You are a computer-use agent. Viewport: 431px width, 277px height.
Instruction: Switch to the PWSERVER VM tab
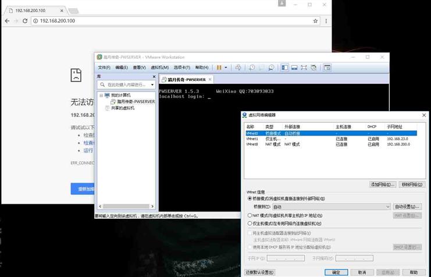(186, 80)
